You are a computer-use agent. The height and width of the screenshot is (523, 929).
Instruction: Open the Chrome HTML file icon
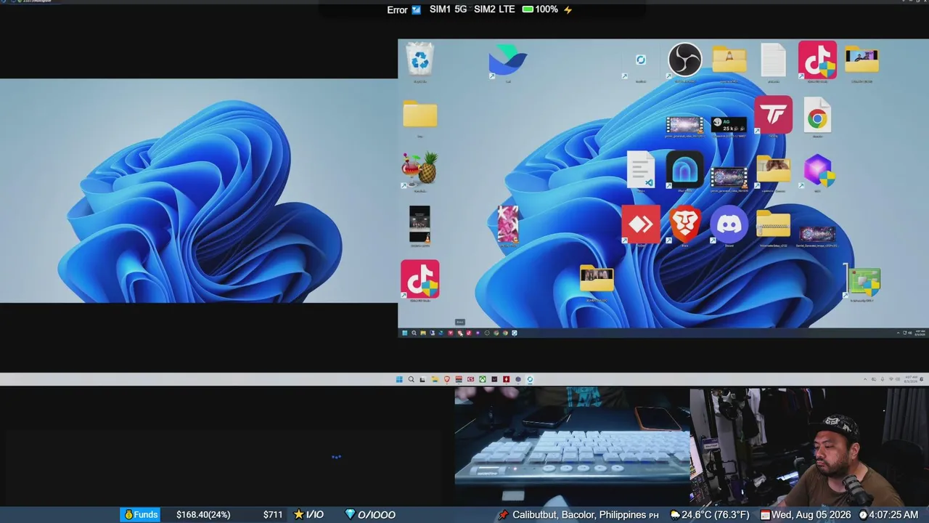(817, 115)
